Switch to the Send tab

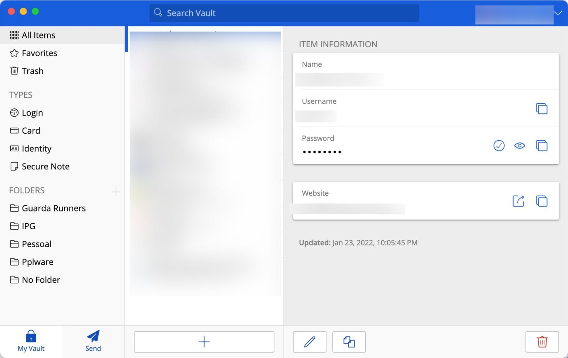[x=93, y=341]
